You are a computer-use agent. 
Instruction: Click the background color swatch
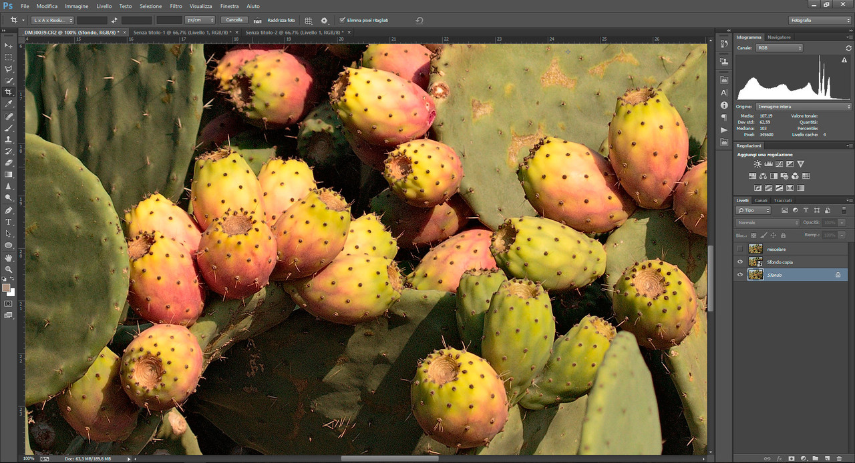click(x=11, y=293)
